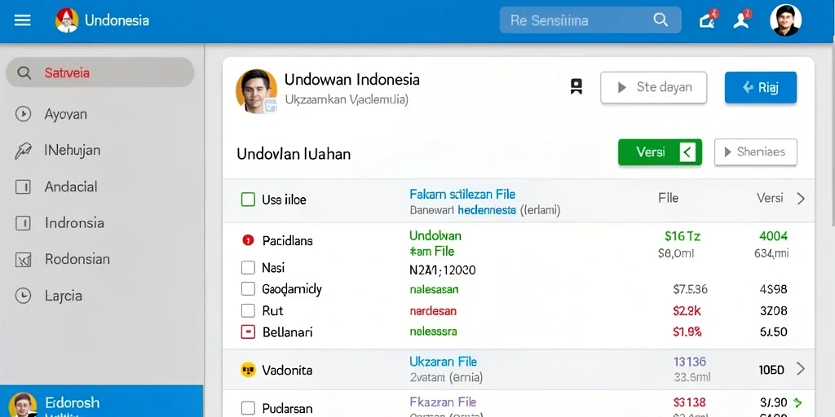835x417 pixels.
Task: Click the Laycia clock icon
Action: click(23, 296)
